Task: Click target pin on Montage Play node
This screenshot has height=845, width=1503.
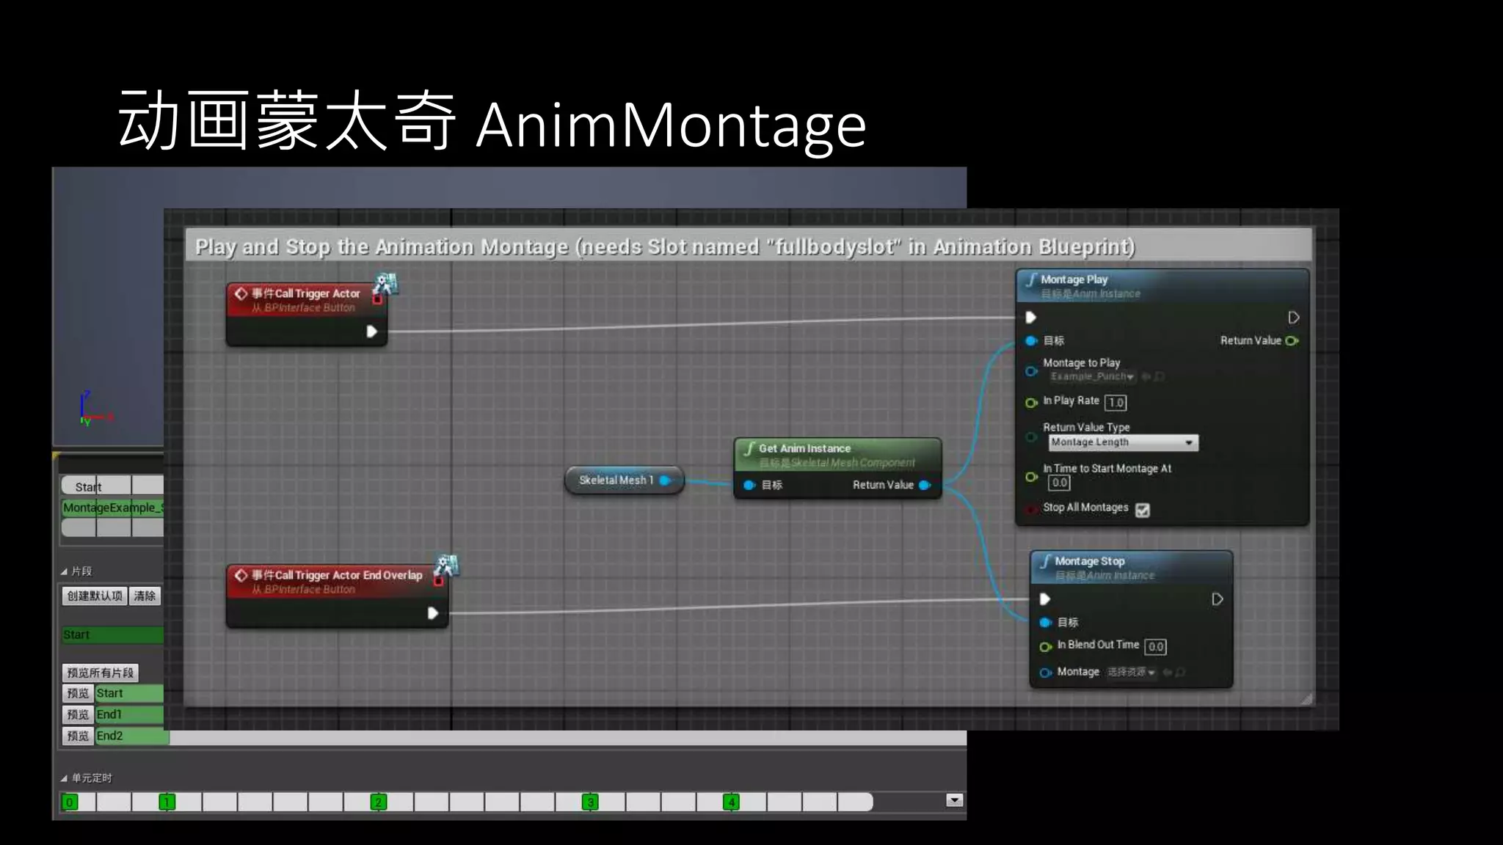Action: [1031, 340]
